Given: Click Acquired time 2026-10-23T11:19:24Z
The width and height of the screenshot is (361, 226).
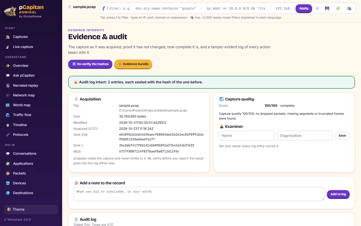Looking at the screenshot, I should 136,129.
